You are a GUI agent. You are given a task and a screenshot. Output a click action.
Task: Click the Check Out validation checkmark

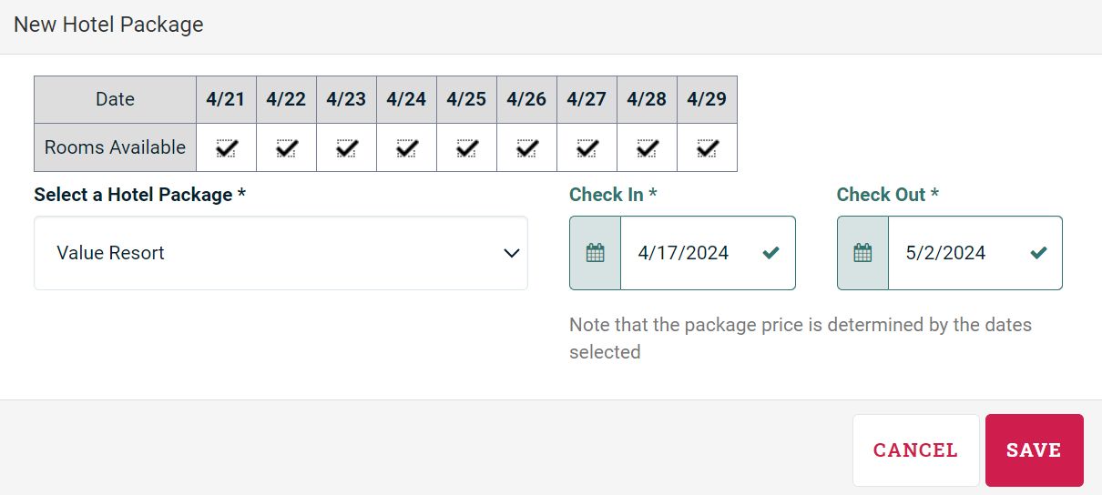tap(1038, 253)
